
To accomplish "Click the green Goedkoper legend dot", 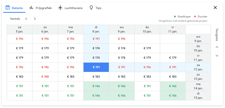I will (x=175, y=16).
